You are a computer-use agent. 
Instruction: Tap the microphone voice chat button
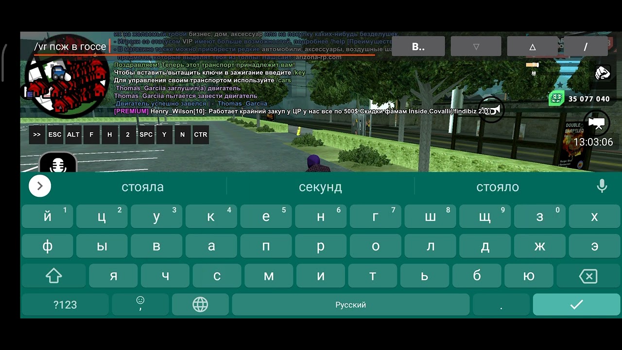click(58, 163)
